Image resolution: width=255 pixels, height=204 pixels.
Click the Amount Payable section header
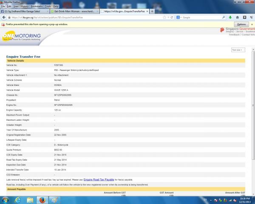(x=126, y=189)
